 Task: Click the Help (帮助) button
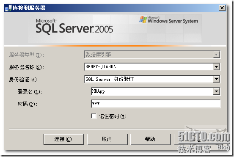pyautogui.click(x=151, y=139)
